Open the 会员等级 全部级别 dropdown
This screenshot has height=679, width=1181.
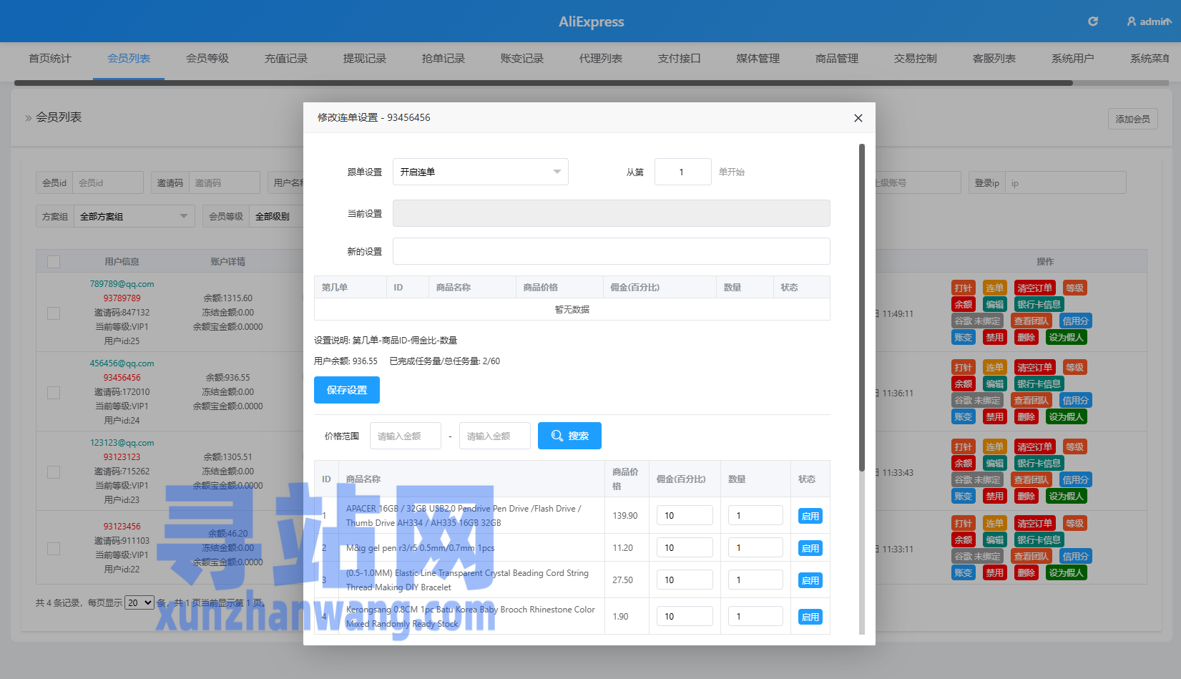pyautogui.click(x=277, y=216)
